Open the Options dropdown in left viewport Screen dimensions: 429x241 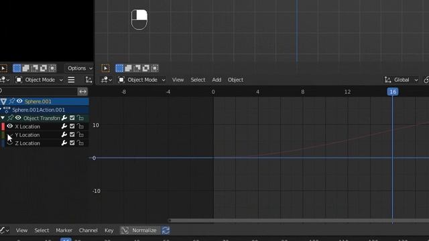click(79, 68)
